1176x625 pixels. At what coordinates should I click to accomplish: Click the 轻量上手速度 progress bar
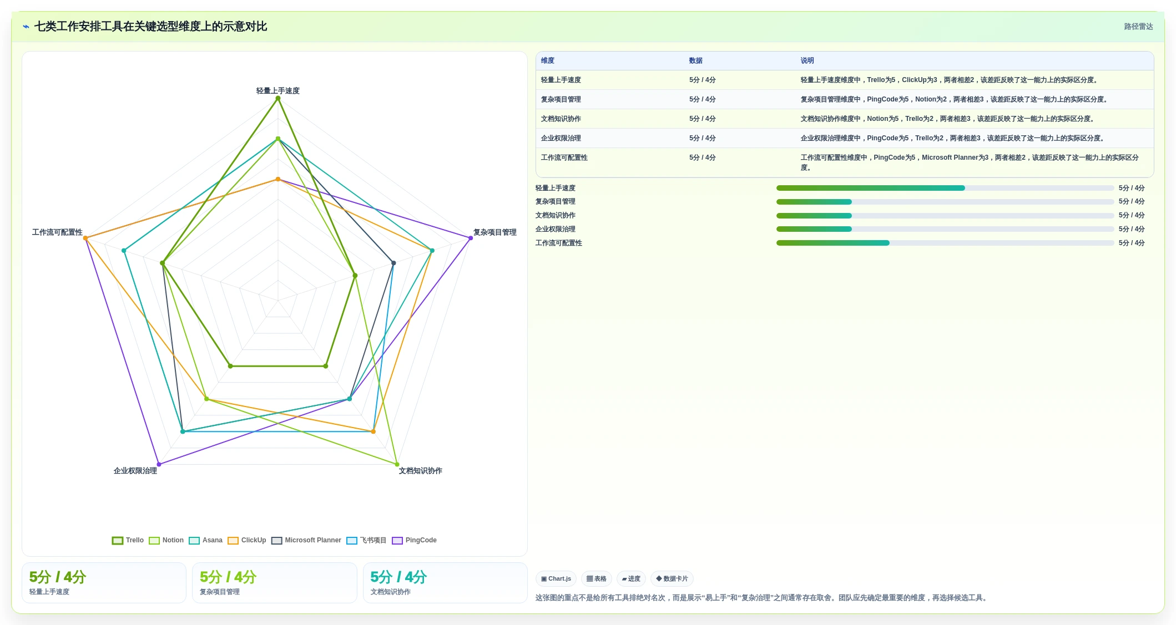(945, 189)
